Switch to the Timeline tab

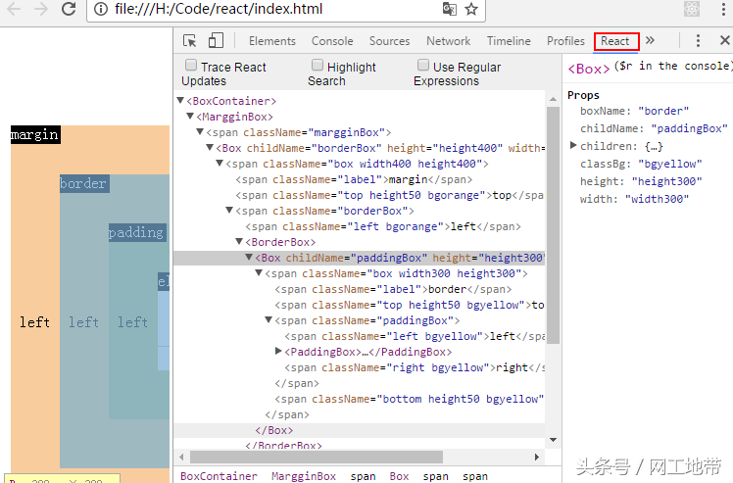(x=509, y=41)
